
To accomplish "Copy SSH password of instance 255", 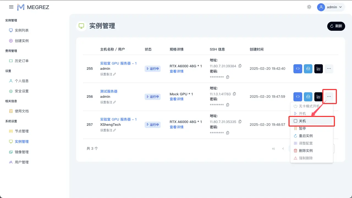I will pyautogui.click(x=227, y=77).
